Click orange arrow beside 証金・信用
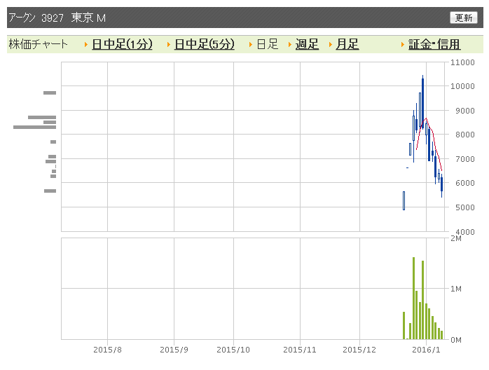 pos(403,45)
